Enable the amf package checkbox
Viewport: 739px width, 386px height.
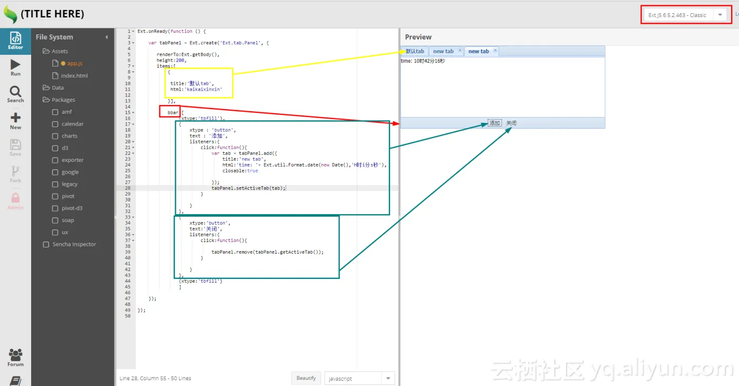pyautogui.click(x=55, y=112)
